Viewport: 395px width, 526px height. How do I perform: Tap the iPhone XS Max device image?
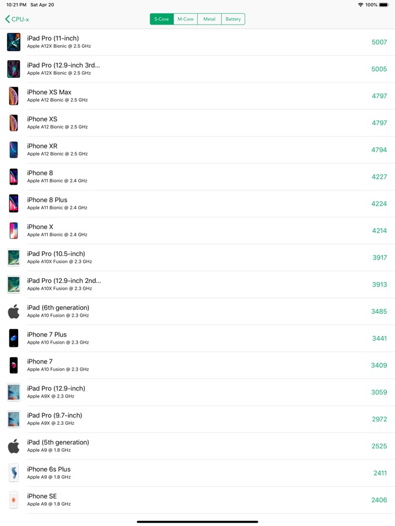pyautogui.click(x=13, y=96)
